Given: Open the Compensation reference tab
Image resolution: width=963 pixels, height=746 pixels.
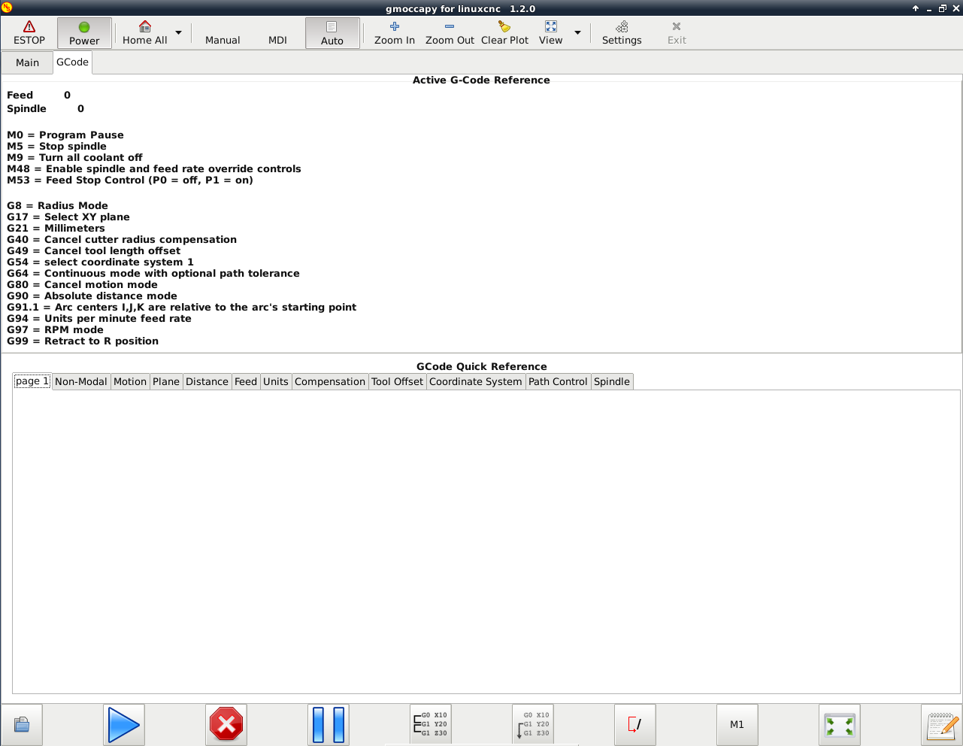Looking at the screenshot, I should (x=330, y=382).
